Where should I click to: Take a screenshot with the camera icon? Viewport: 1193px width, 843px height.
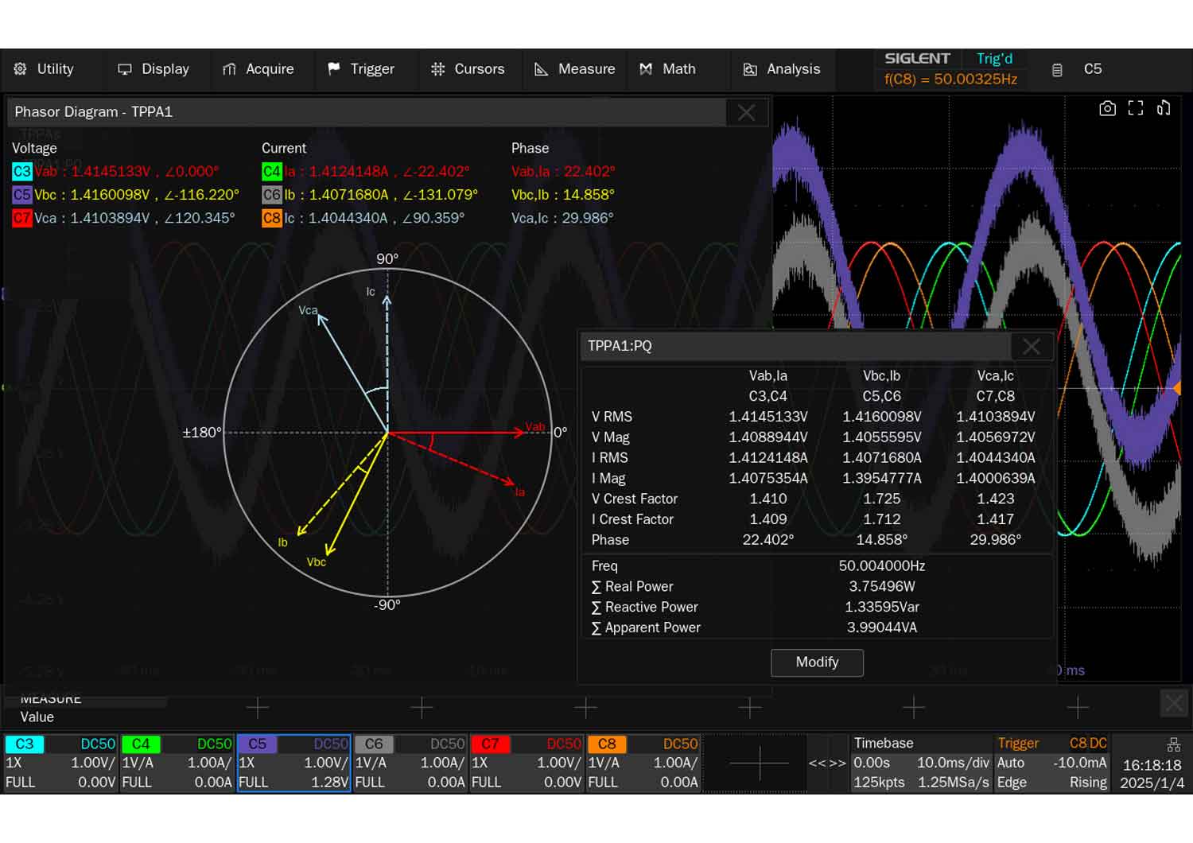(1107, 108)
